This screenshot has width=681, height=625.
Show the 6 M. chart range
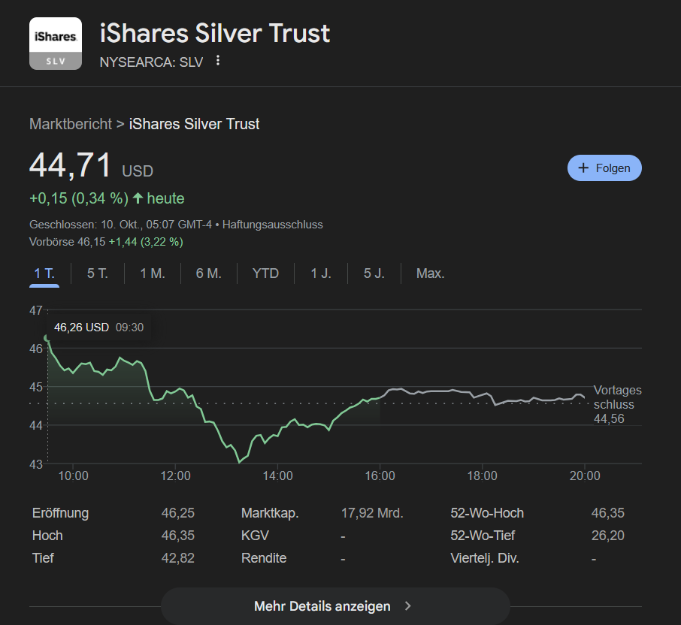[x=208, y=273]
